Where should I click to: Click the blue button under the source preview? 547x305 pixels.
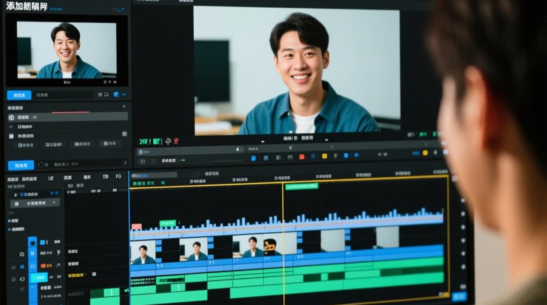pyautogui.click(x=19, y=95)
